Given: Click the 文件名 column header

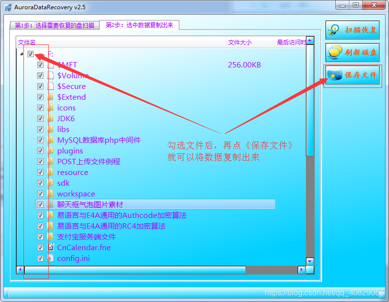Looking at the screenshot, I should [121, 42].
